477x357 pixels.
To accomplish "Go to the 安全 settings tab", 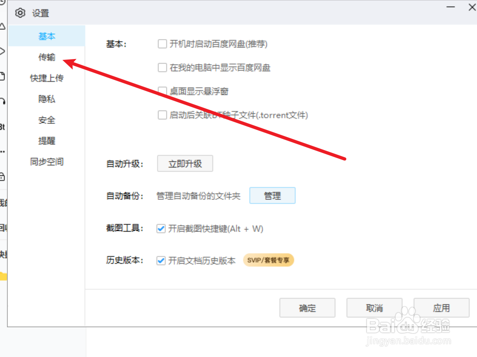I will click(47, 120).
